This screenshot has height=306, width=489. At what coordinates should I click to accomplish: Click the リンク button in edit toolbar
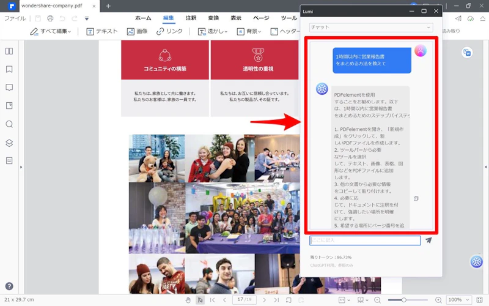coord(169,31)
